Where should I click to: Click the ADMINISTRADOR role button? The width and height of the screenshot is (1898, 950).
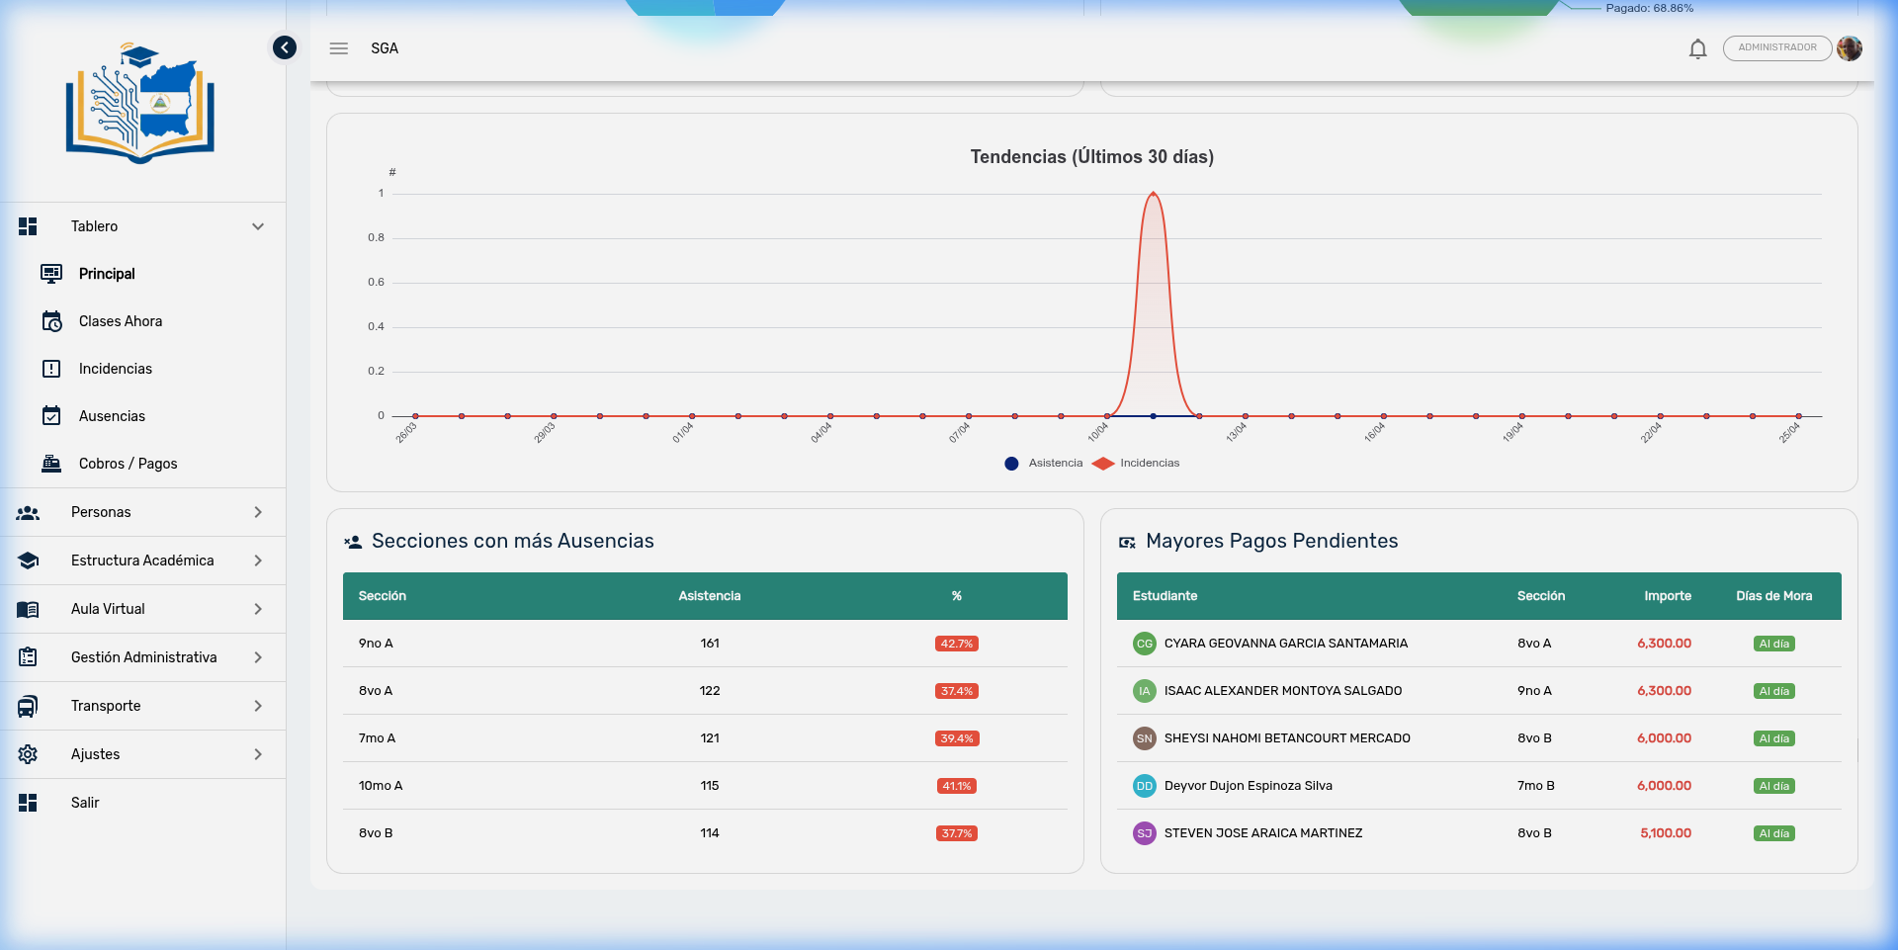[1776, 48]
